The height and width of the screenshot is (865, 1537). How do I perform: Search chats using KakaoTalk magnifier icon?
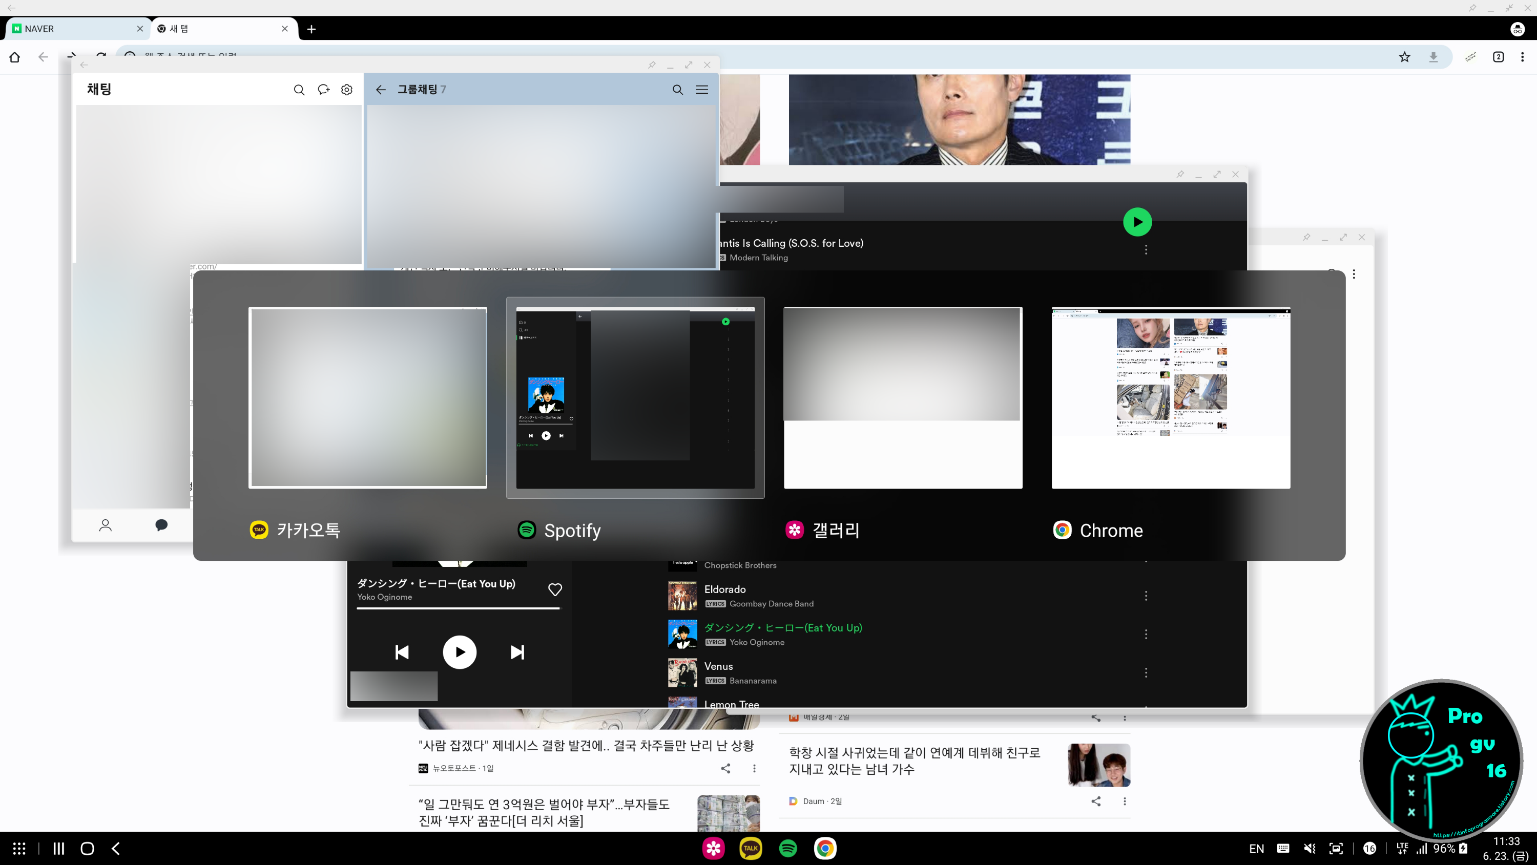[x=300, y=90]
